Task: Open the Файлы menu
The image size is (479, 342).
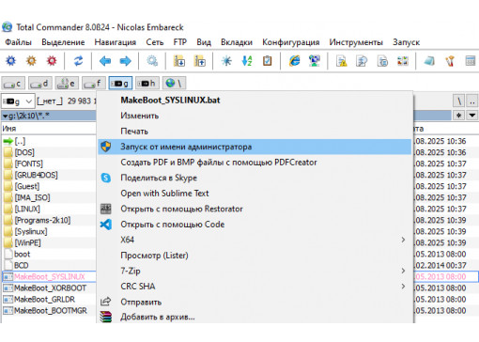Action: [18, 42]
